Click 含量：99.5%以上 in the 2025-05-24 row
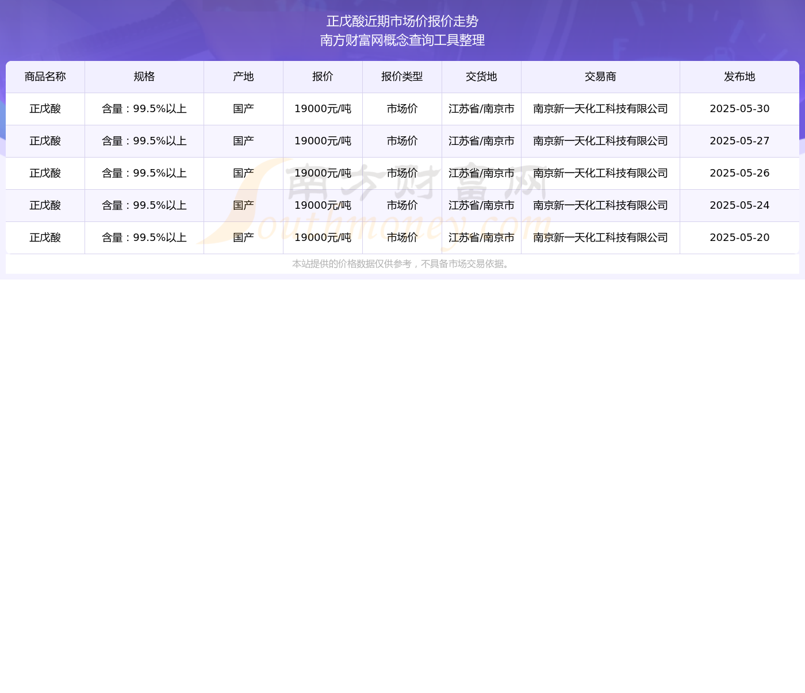The image size is (805, 693). 144,205
